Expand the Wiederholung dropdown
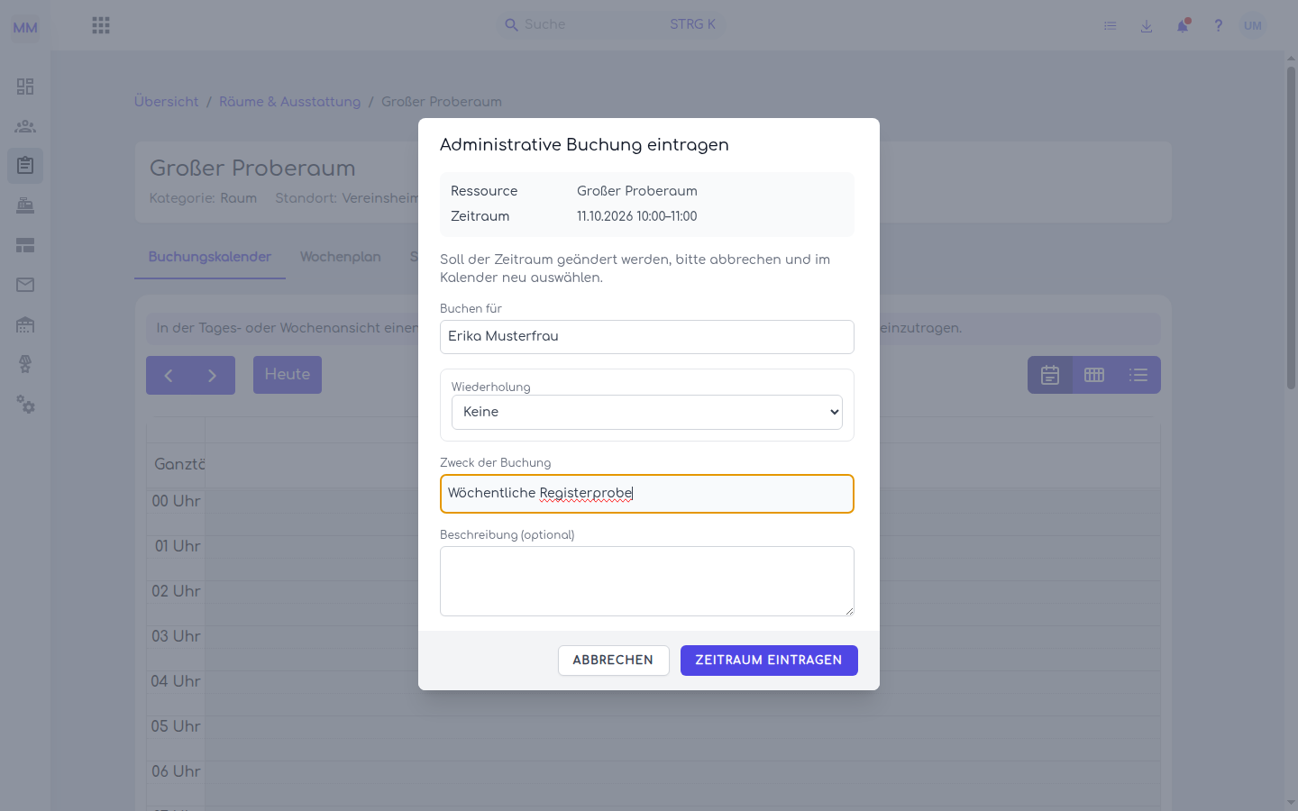The image size is (1298, 811). pos(647,412)
